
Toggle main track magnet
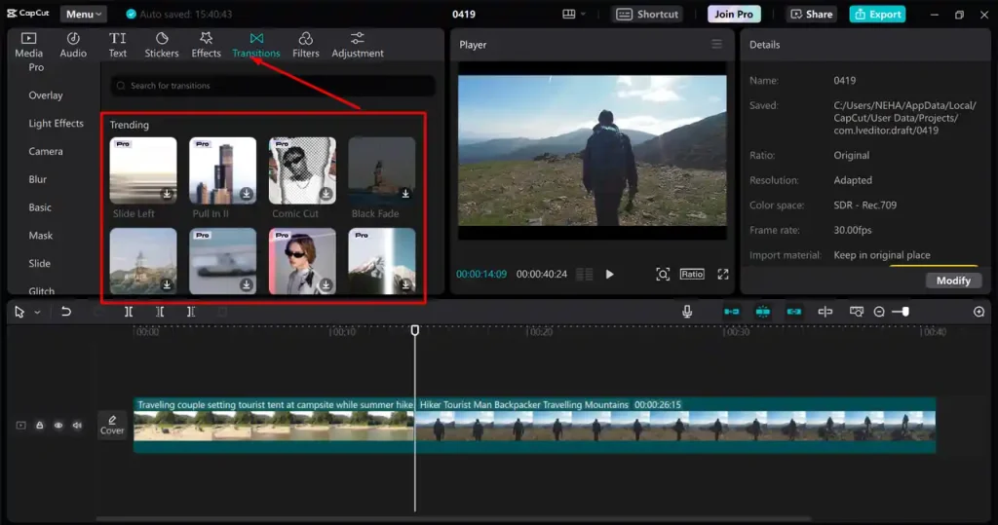click(x=731, y=311)
